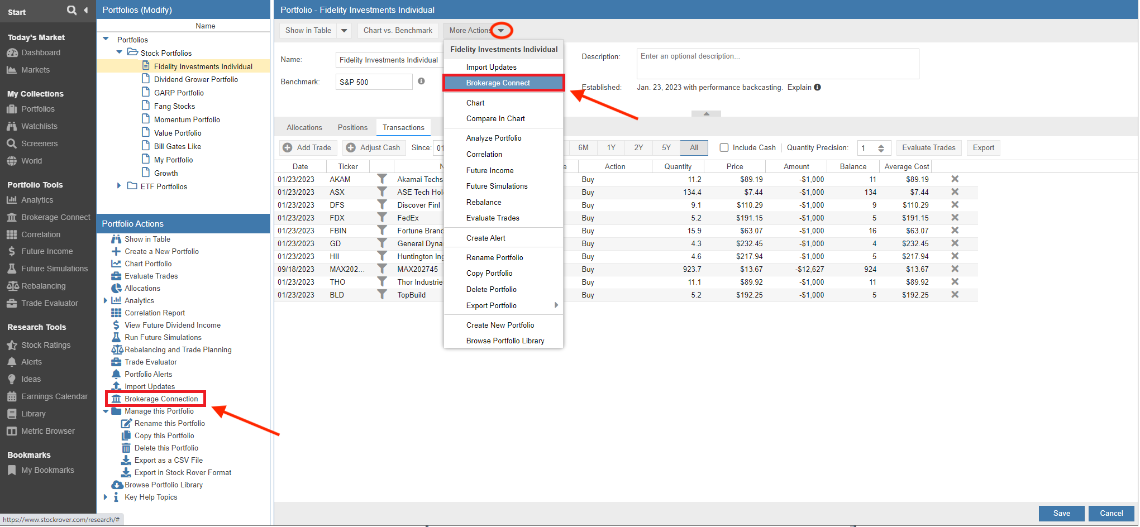The width and height of the screenshot is (1140, 527).
Task: Switch to the Positions tab
Action: 352,127
